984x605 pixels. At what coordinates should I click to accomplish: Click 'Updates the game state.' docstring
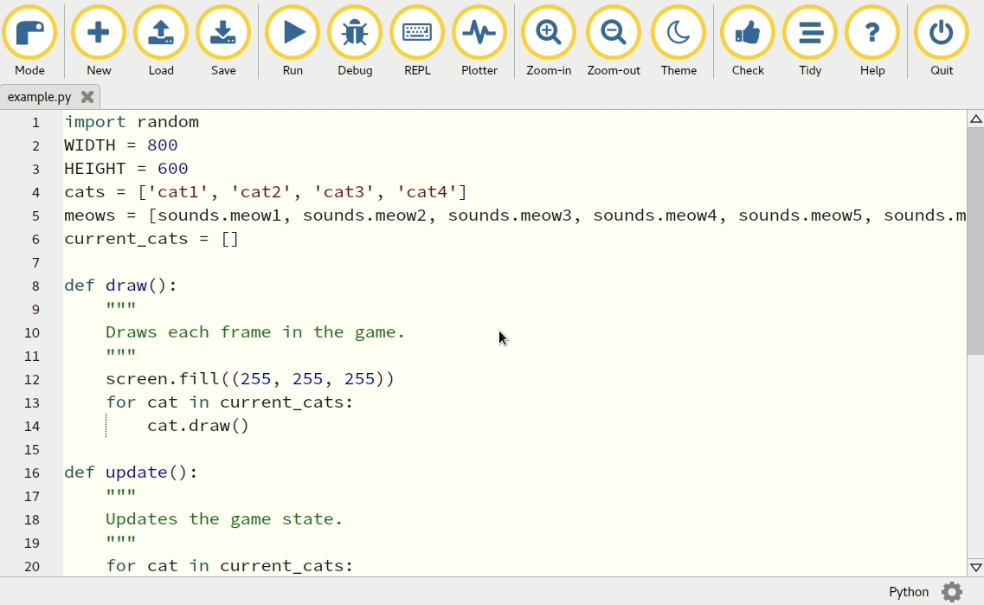coord(224,519)
